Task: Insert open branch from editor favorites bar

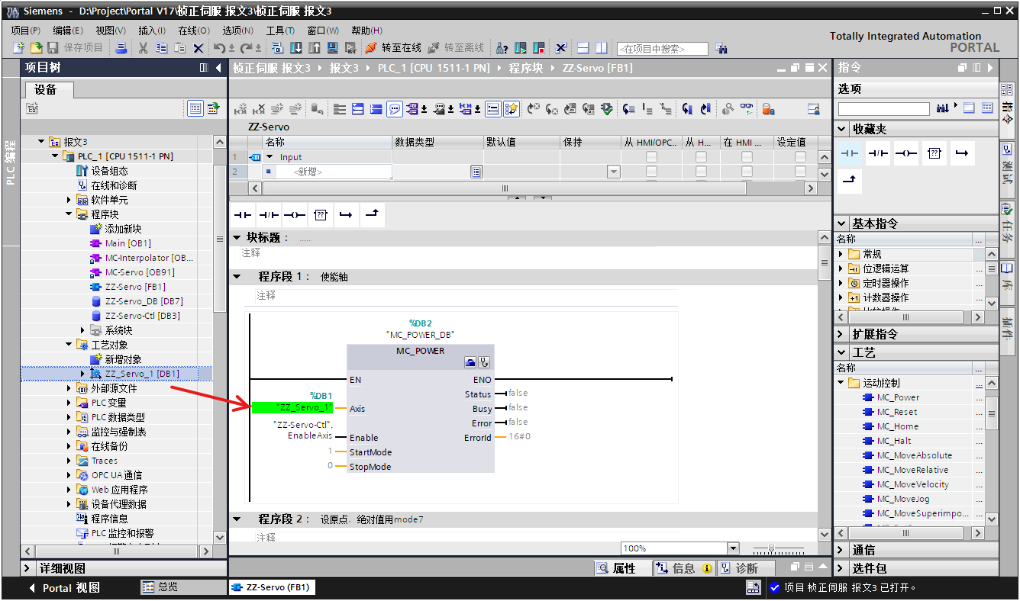Action: [x=347, y=215]
